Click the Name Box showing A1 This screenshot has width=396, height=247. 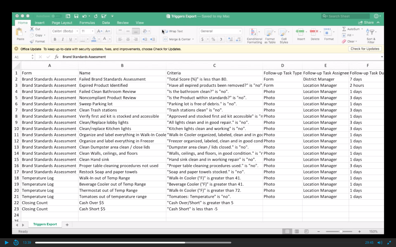22,57
